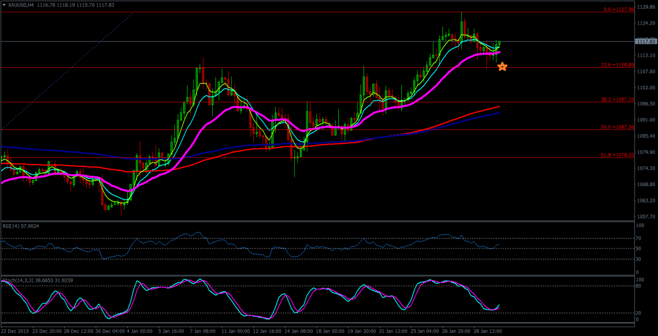Click the 22 Dec 2015 date label
The image size is (658, 336).
point(16,332)
